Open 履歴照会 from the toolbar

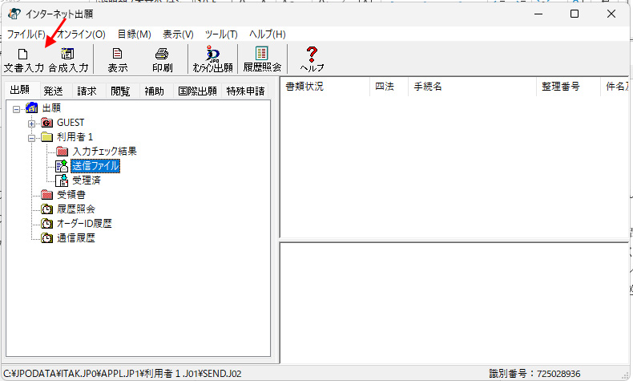coord(261,60)
